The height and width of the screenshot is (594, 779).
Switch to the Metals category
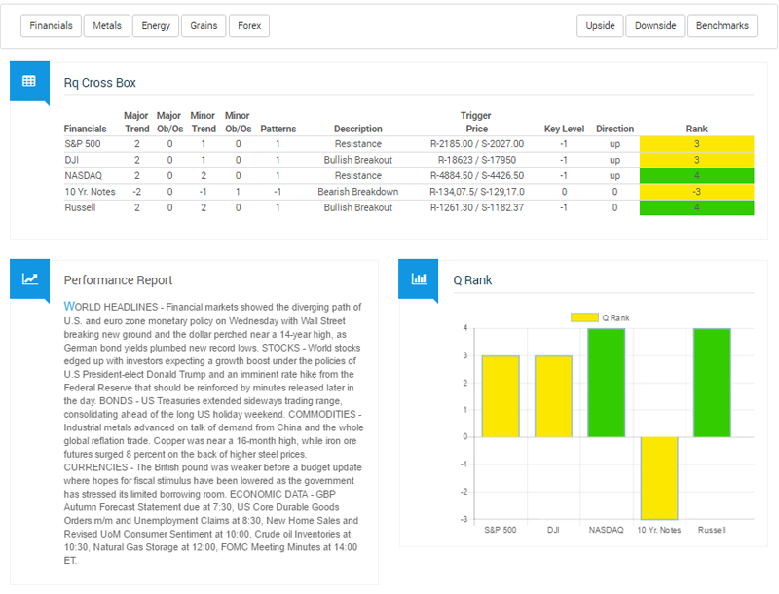107,26
